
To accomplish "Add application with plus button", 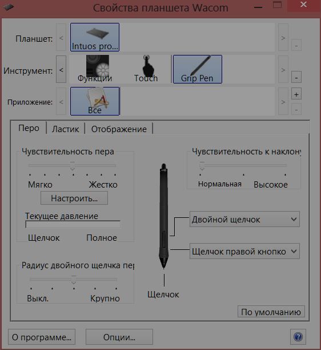I will (296, 94).
